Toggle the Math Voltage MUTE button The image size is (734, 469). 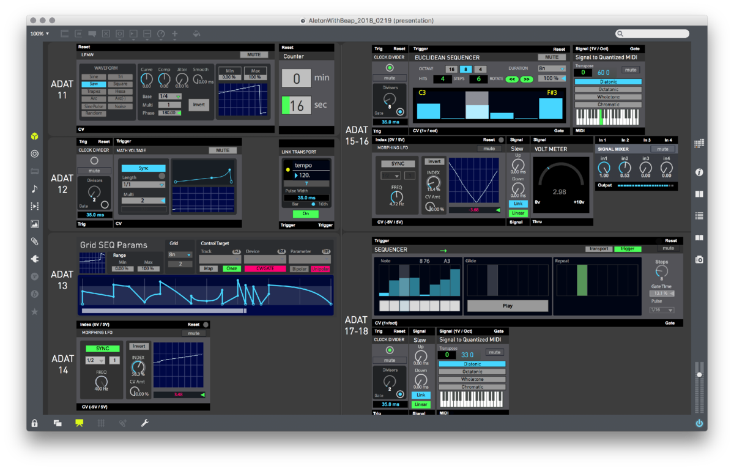[x=223, y=150]
